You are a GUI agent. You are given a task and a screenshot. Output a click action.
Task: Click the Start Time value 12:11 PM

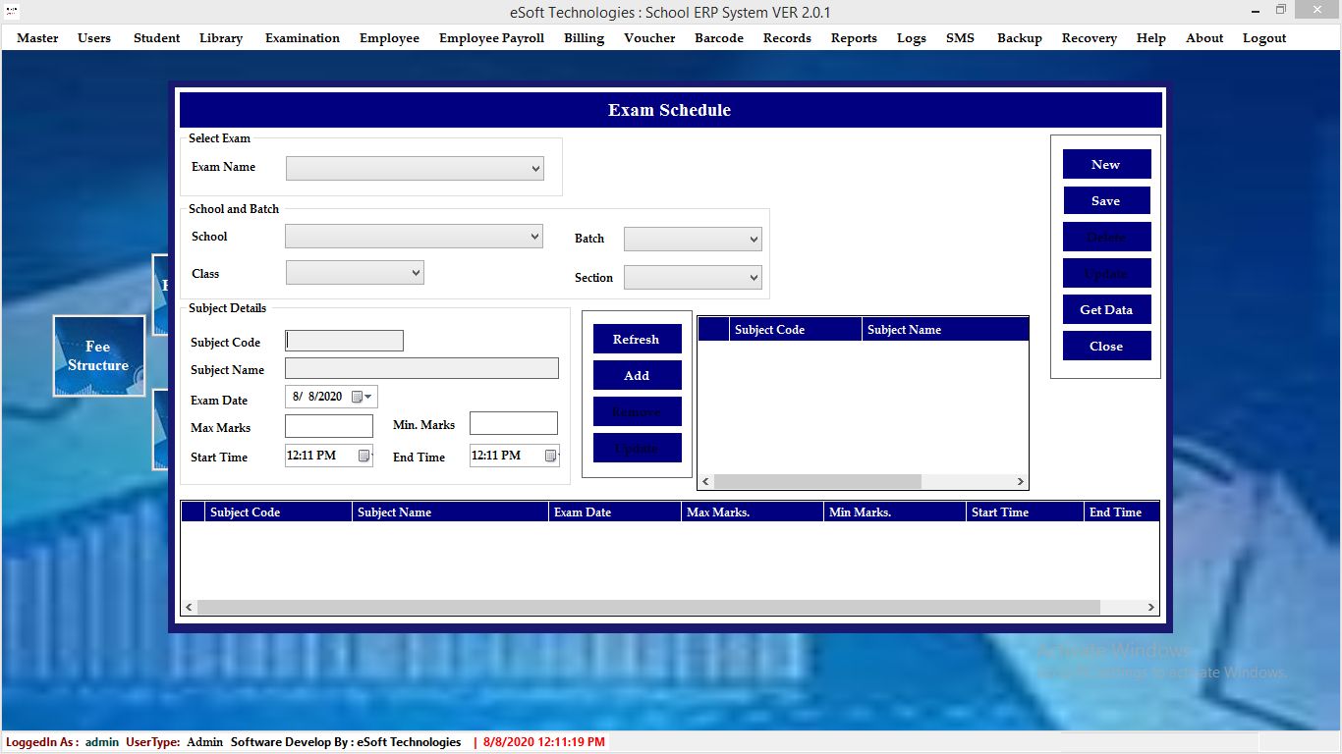(311, 456)
